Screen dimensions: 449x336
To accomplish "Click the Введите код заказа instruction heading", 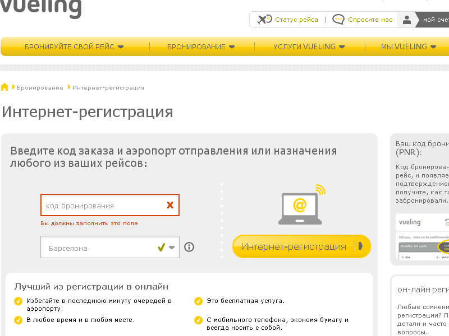I will [173, 157].
